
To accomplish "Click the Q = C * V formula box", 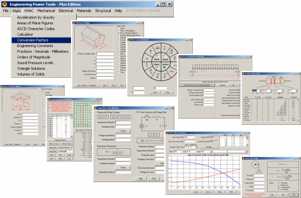I will (x=103, y=117).
